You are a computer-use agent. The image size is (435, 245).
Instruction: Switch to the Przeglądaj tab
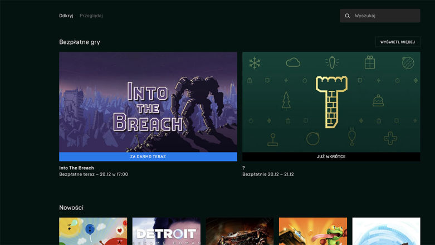click(x=91, y=16)
